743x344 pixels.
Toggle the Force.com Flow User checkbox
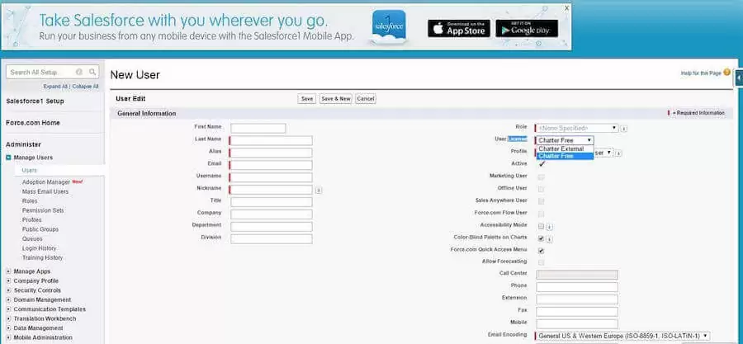pos(541,214)
